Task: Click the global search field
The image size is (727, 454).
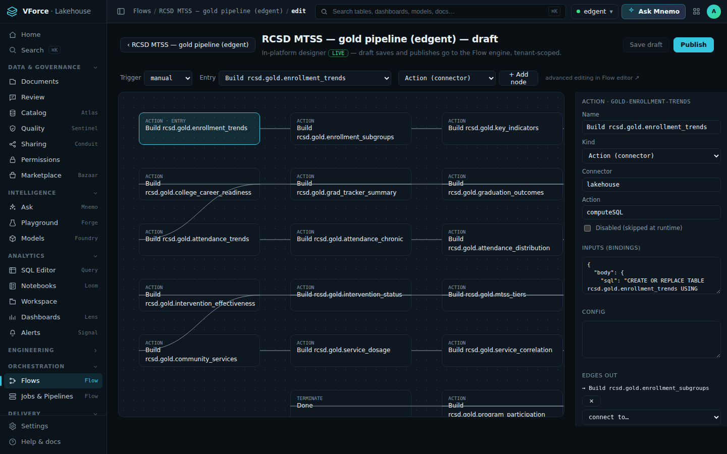Action: (440, 11)
